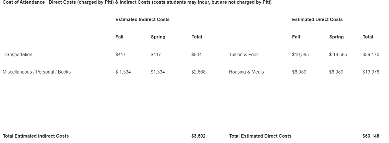Click the Tuition & Fees label
Image resolution: width=389 pixels, height=143 pixels.
pyautogui.click(x=244, y=54)
